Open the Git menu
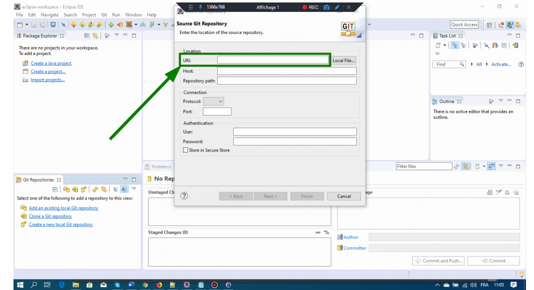The width and height of the screenshot is (534, 290). click(x=104, y=15)
